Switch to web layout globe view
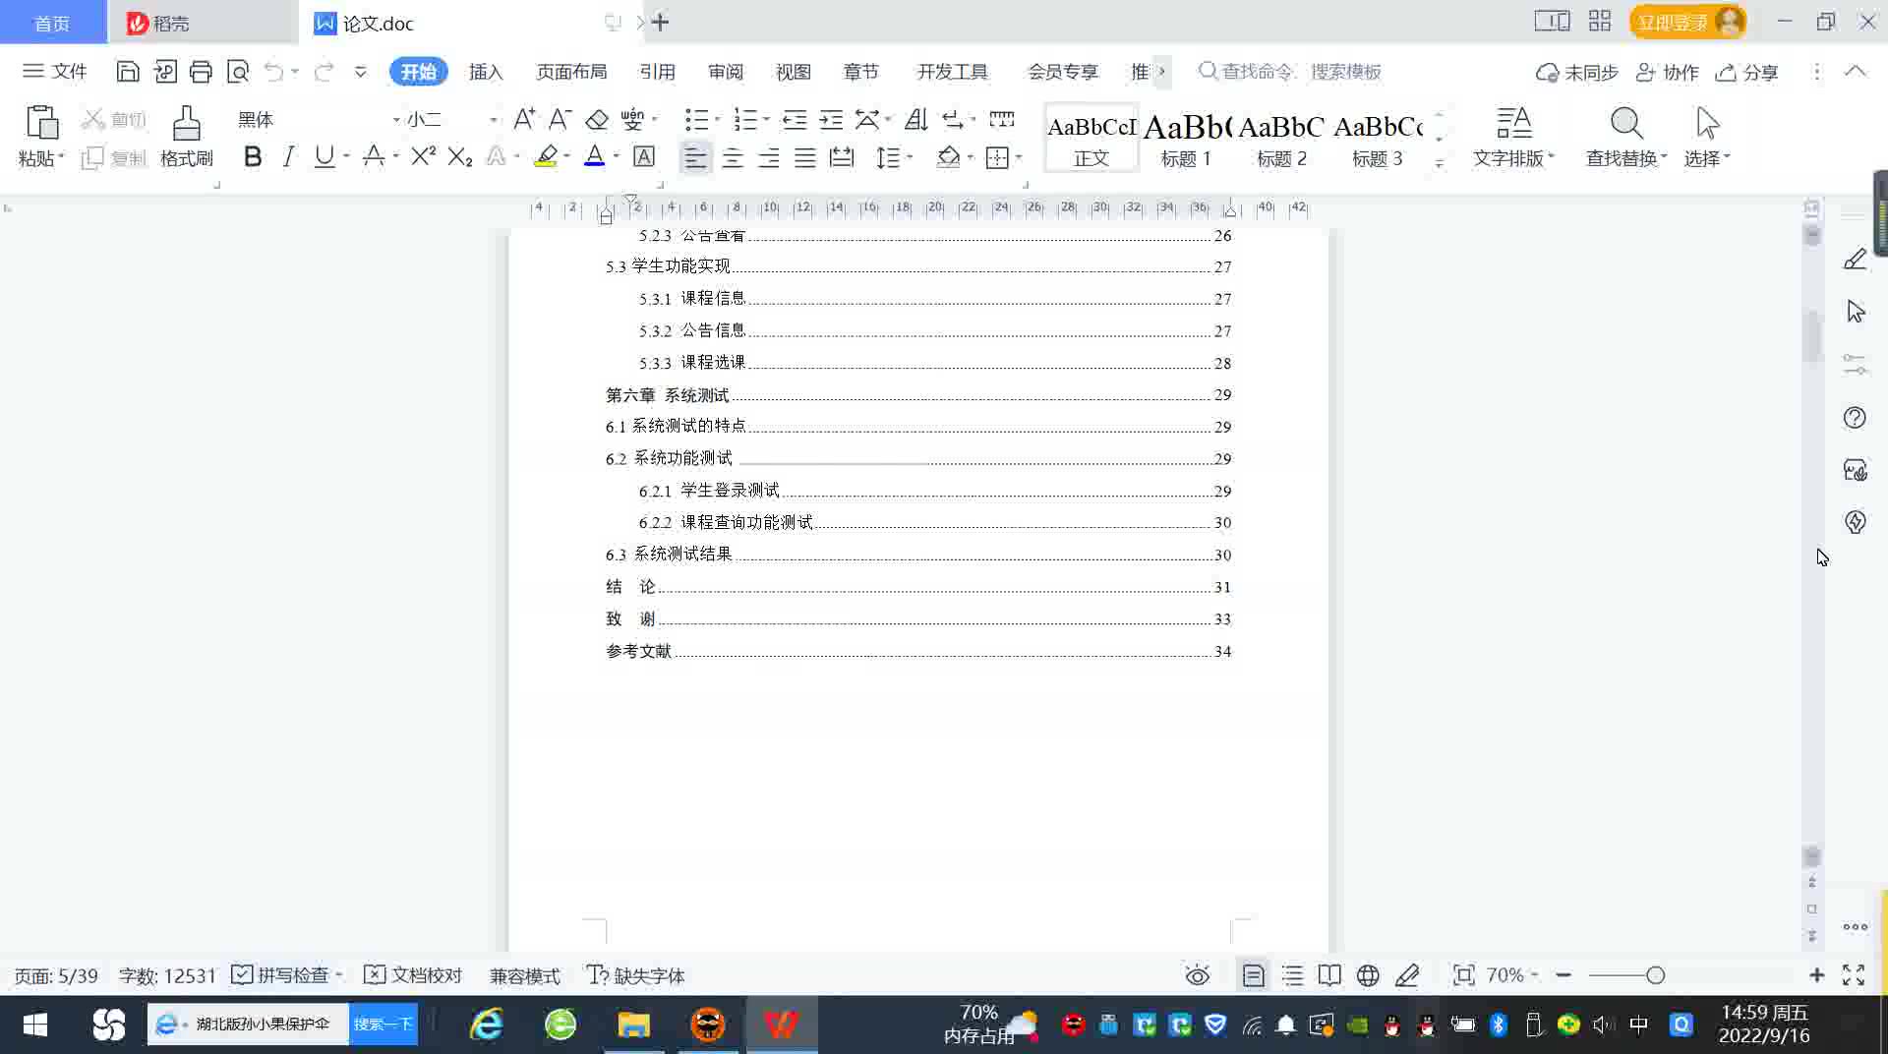Image resolution: width=1888 pixels, height=1054 pixels. tap(1368, 975)
